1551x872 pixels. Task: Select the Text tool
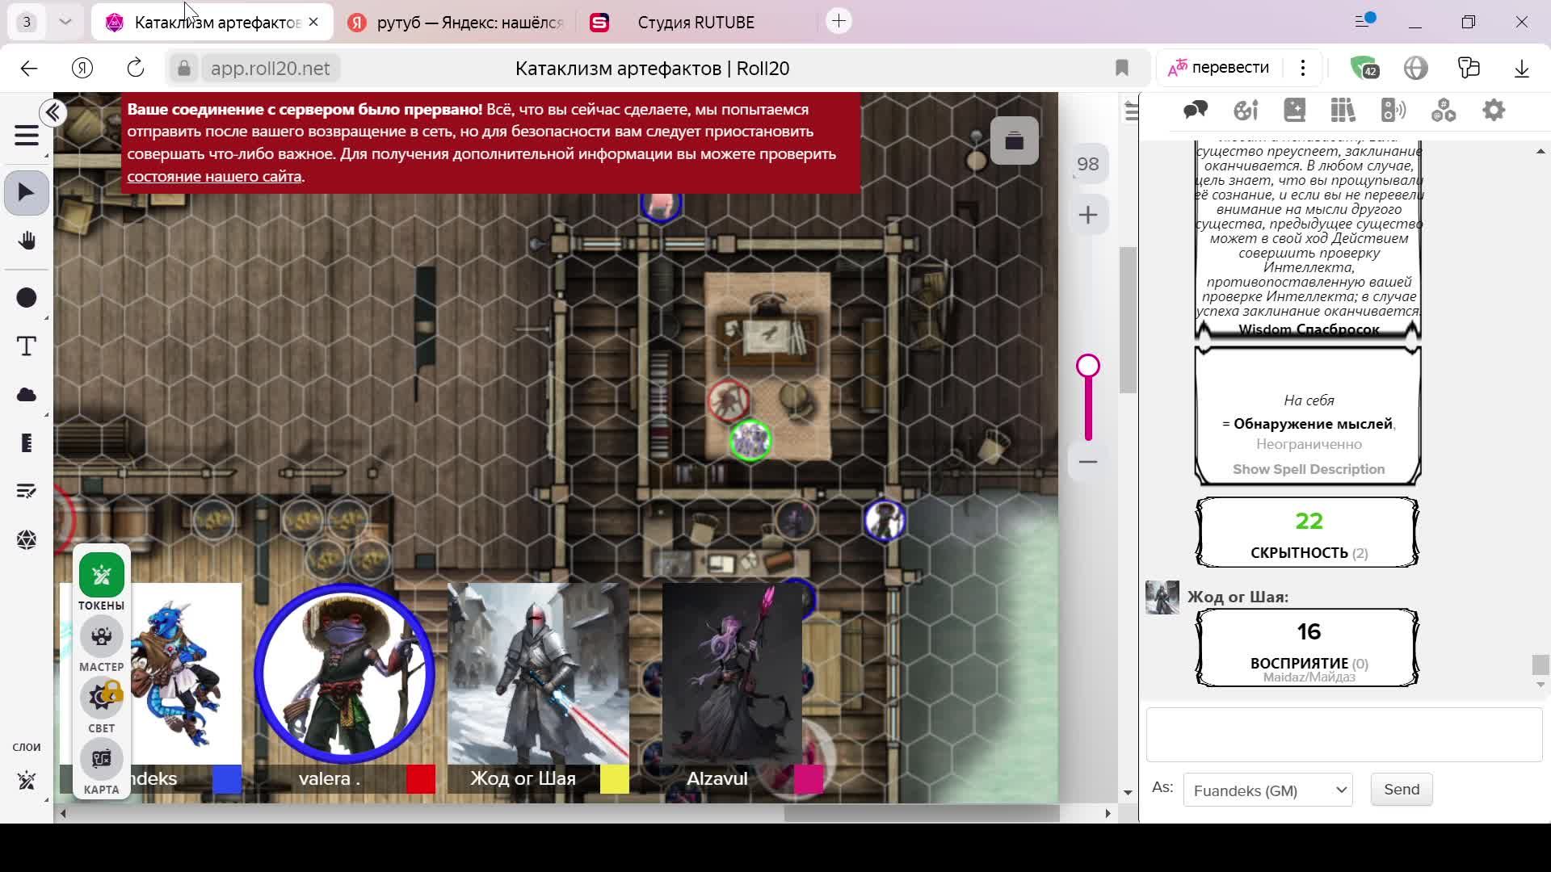coord(27,346)
